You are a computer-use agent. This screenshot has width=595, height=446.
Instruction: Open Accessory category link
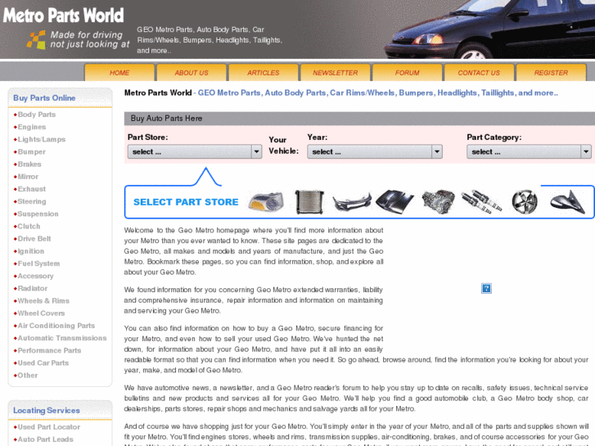pos(36,276)
